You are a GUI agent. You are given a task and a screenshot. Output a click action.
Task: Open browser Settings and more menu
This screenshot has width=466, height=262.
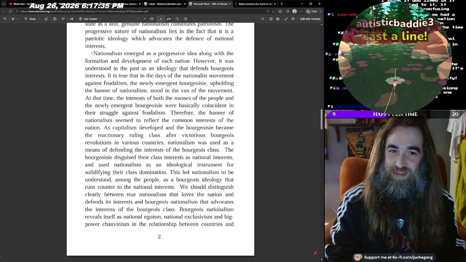301,11
